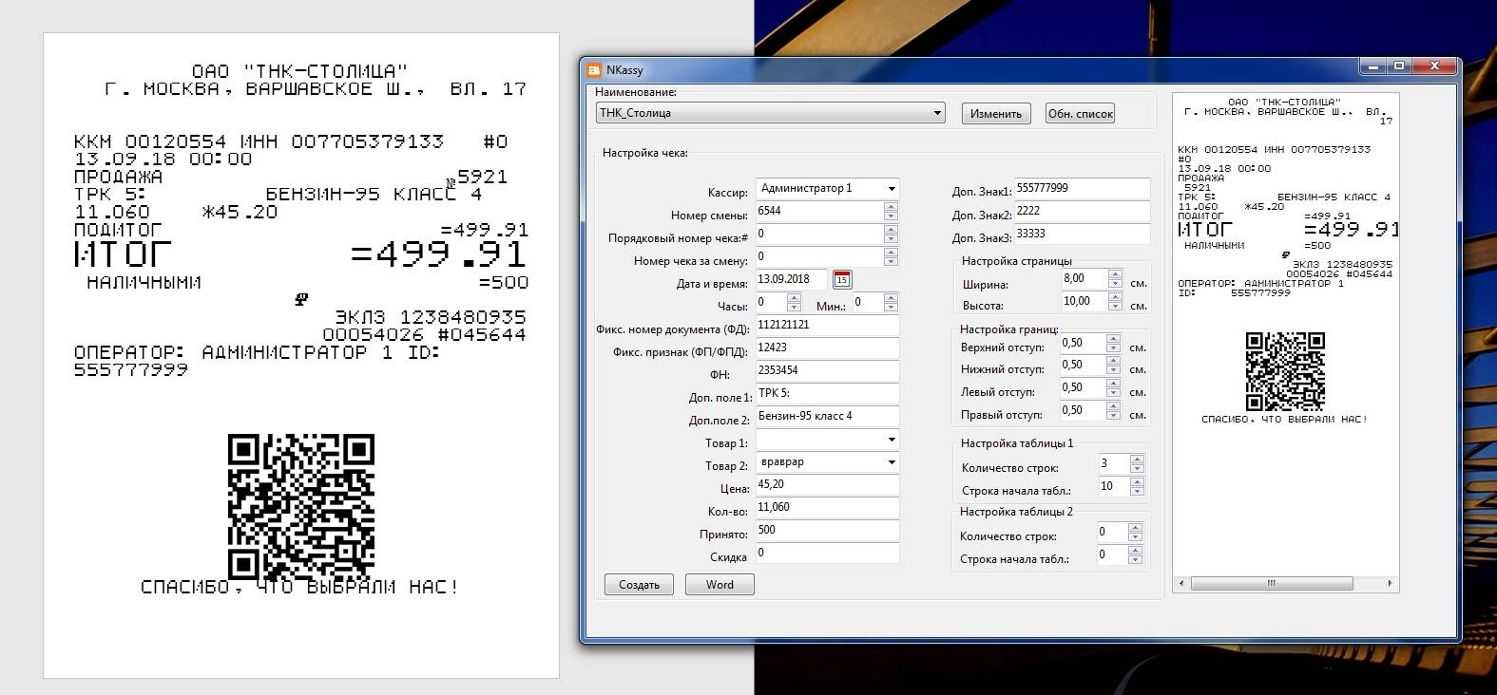This screenshot has height=695, width=1497.
Task: Click the Фикс. номер документа (ФД) field
Action: click(828, 326)
